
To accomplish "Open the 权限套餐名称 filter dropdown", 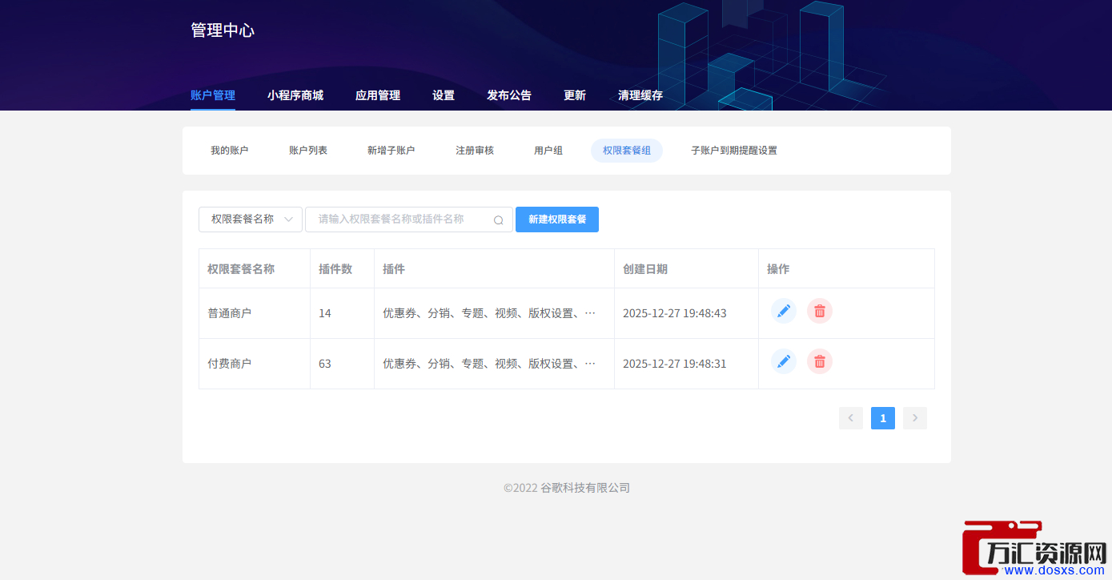I will pos(251,220).
